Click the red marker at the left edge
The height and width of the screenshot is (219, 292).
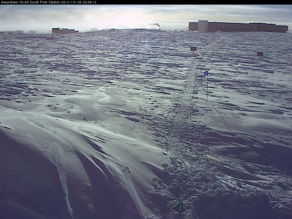(1, 123)
